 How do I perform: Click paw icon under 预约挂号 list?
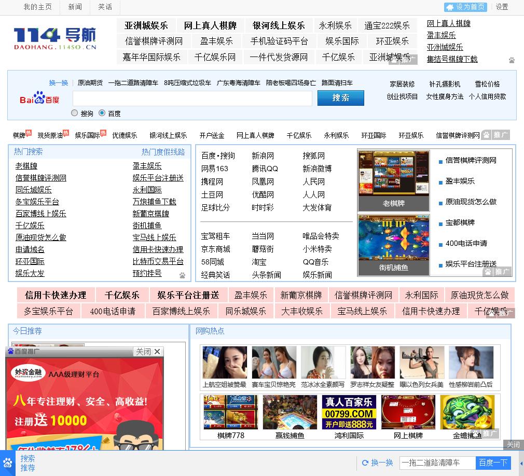coord(182,275)
